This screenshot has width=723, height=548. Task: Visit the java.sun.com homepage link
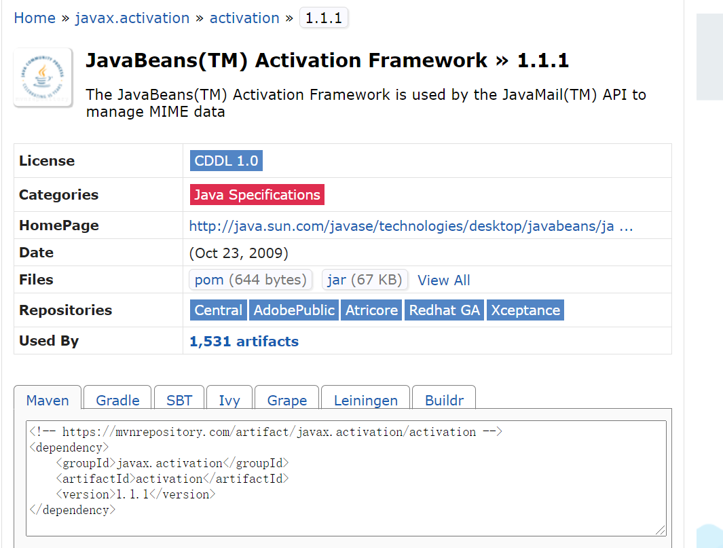tap(411, 226)
